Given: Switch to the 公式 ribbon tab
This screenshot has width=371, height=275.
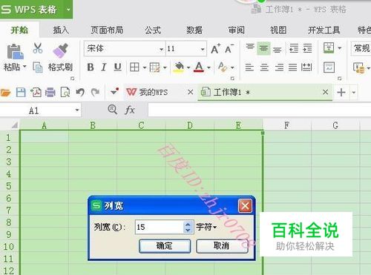Looking at the screenshot, I should pos(153,30).
